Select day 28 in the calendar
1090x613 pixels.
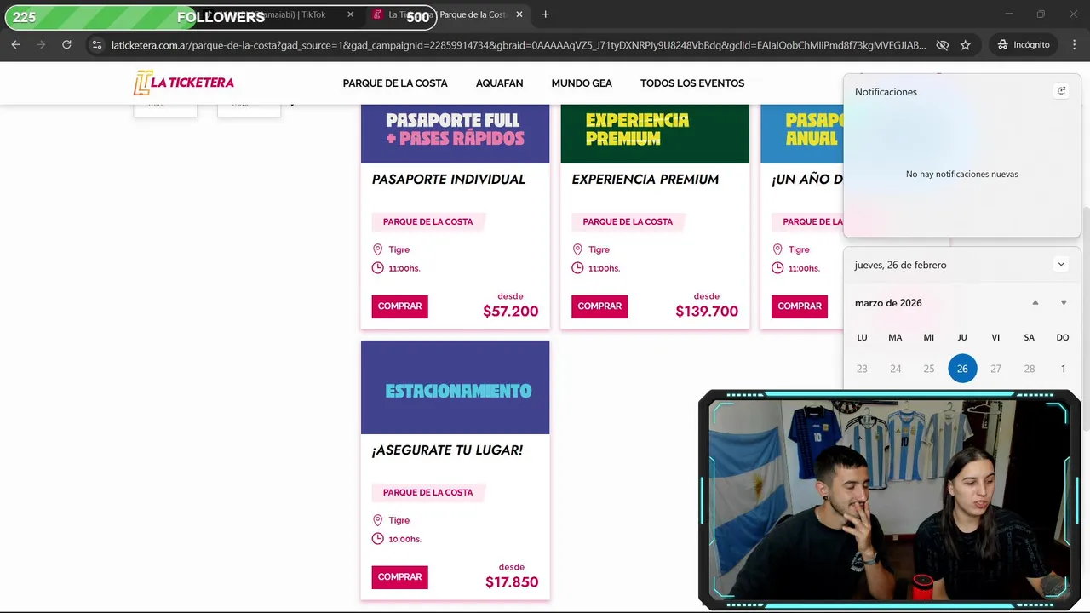coord(1030,369)
